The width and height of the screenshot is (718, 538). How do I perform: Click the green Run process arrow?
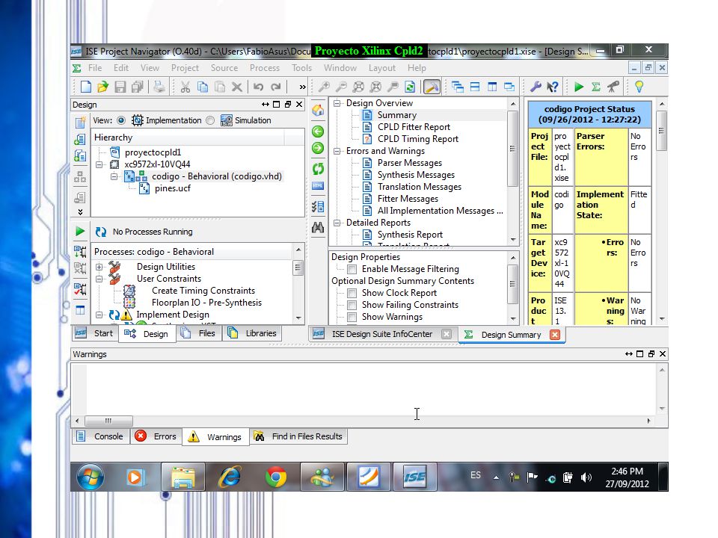(80, 232)
